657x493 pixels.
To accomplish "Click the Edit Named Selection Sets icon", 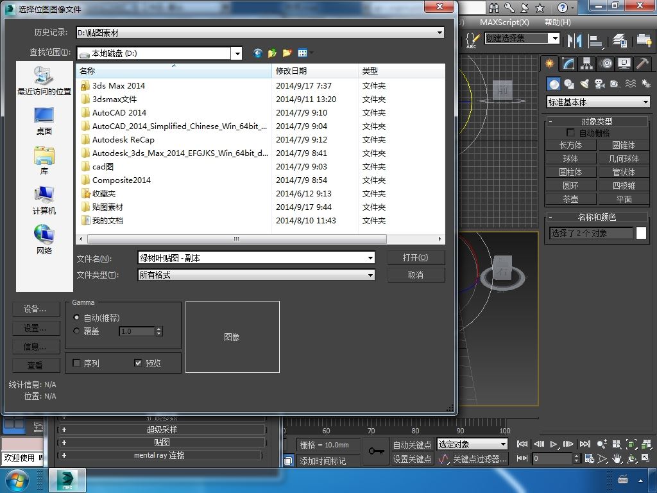I will pyautogui.click(x=472, y=40).
